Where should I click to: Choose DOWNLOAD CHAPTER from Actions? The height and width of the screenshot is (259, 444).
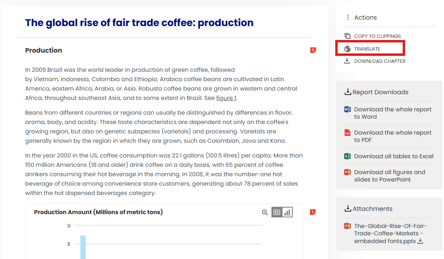(x=380, y=61)
